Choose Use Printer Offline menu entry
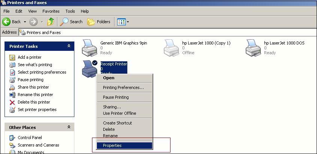 point(119,113)
